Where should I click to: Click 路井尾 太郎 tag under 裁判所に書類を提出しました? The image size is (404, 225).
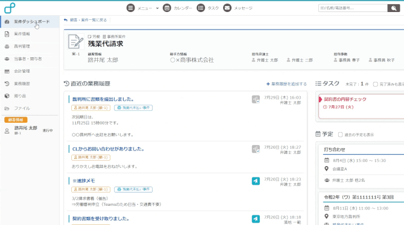click(90, 108)
